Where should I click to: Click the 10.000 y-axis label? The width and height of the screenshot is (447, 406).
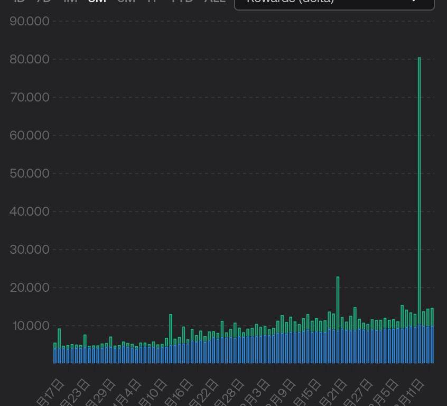31,326
